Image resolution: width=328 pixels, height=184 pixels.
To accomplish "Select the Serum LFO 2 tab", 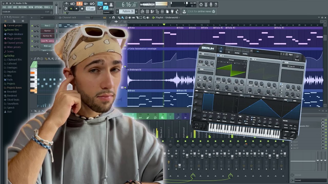I will (252, 96).
